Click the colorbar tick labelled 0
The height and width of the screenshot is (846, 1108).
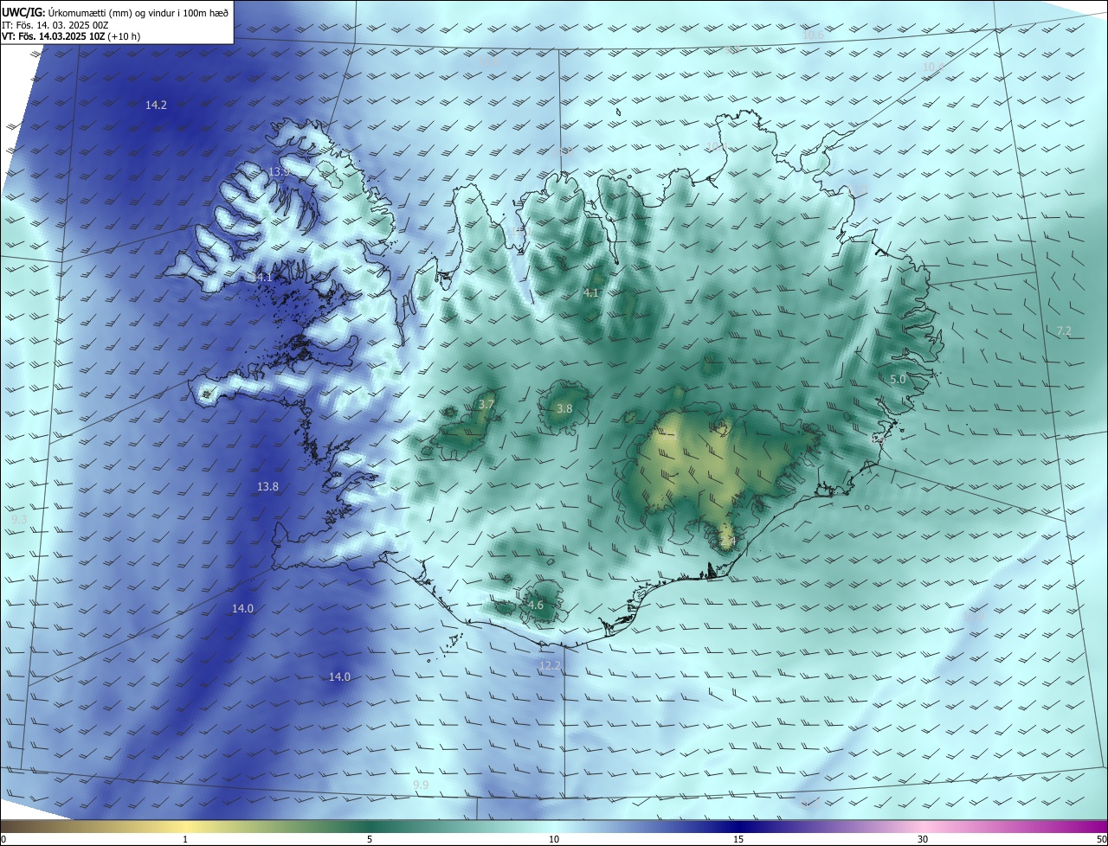(x=3, y=839)
